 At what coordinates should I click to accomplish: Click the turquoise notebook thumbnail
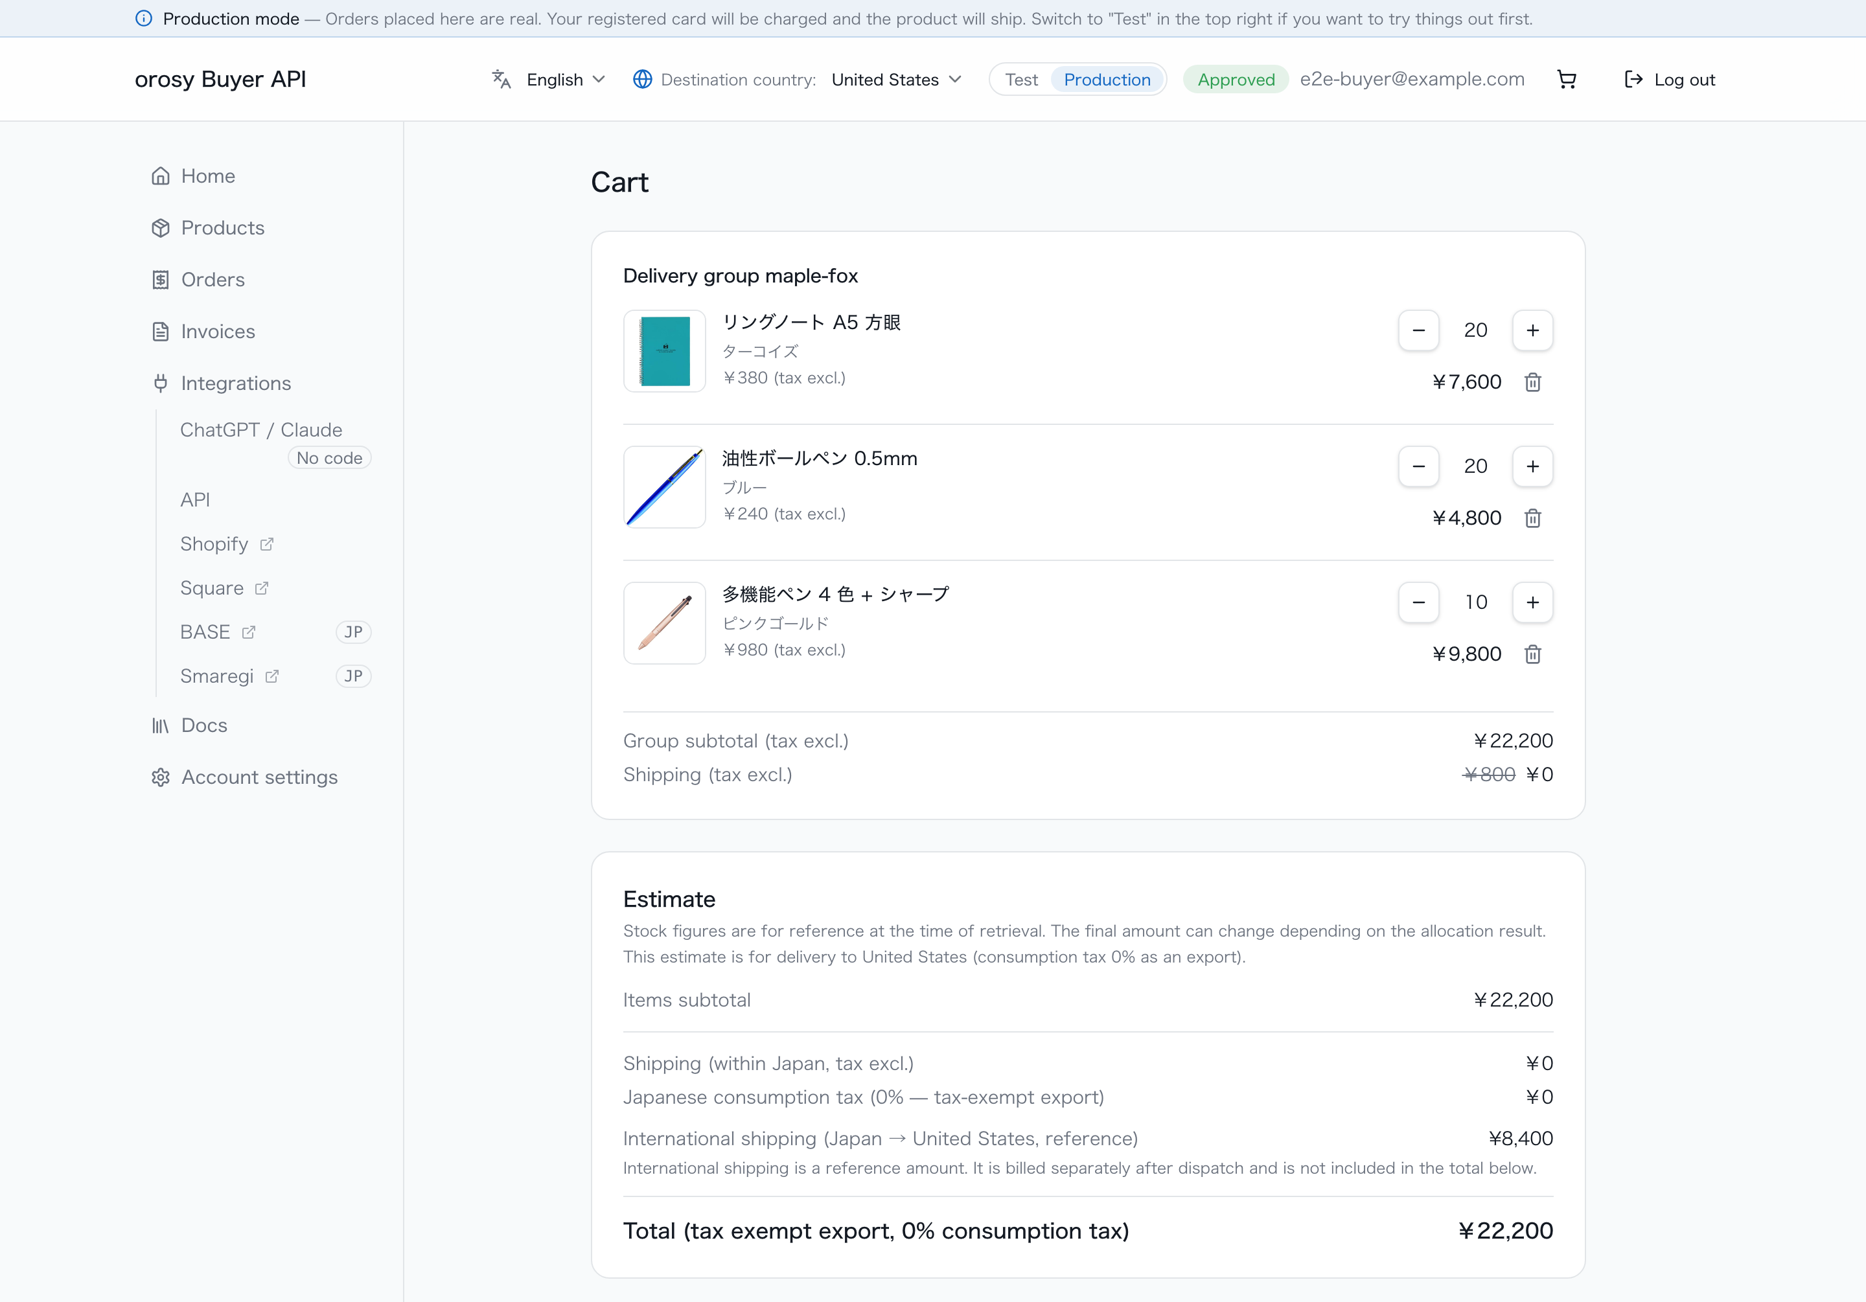pos(664,351)
